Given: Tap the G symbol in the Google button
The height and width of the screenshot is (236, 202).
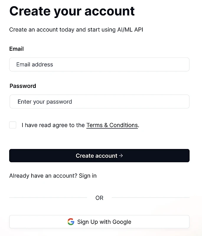Looking at the screenshot, I should tap(71, 222).
